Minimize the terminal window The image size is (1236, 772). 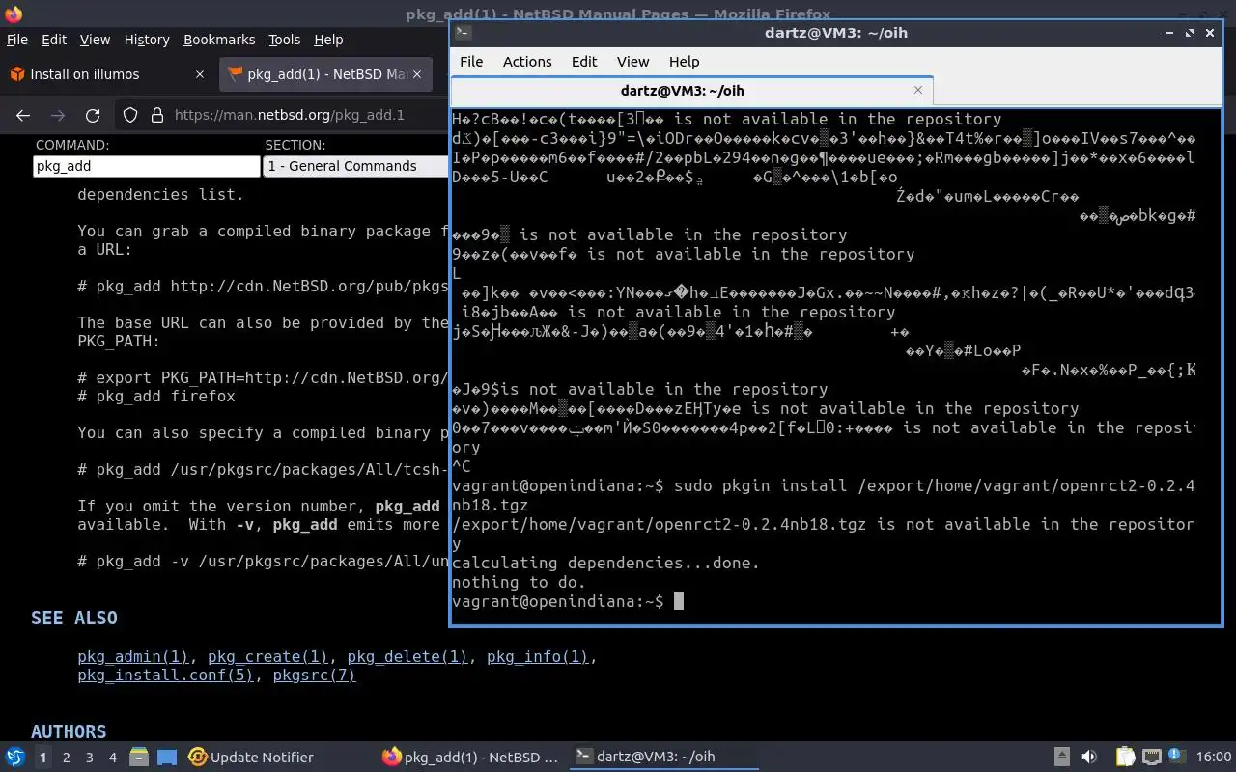tap(1170, 32)
